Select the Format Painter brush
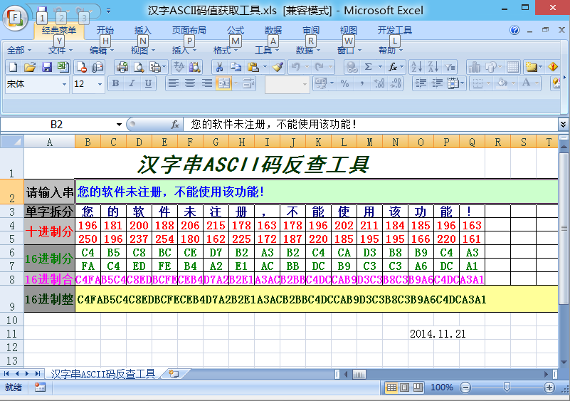 [x=278, y=67]
